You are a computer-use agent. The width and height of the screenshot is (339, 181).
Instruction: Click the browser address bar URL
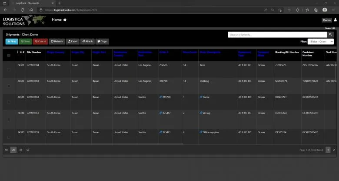[71, 10]
